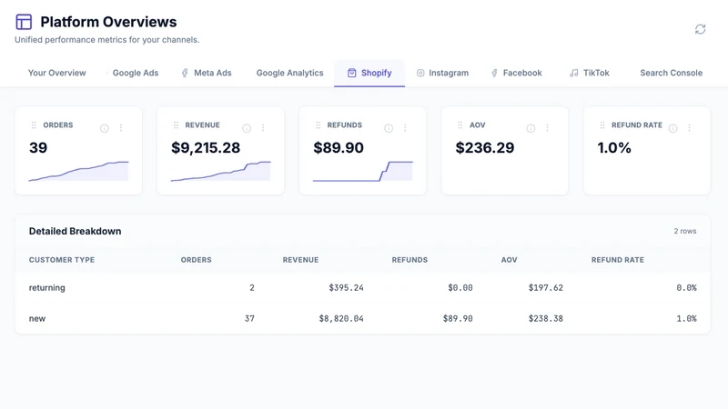Sort by Refunds column header in table
The height and width of the screenshot is (409, 728).
tap(409, 260)
